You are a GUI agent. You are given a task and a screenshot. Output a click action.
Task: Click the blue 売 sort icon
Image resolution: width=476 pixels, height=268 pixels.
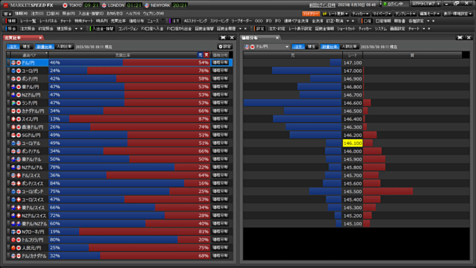point(200,55)
